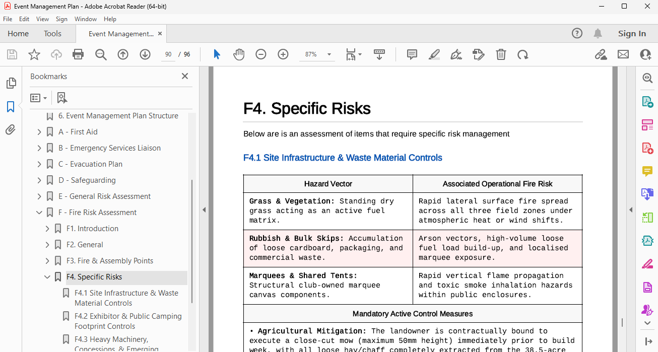Collapse the F4. Specific Risks bookmark
The height and width of the screenshot is (352, 658).
47,277
